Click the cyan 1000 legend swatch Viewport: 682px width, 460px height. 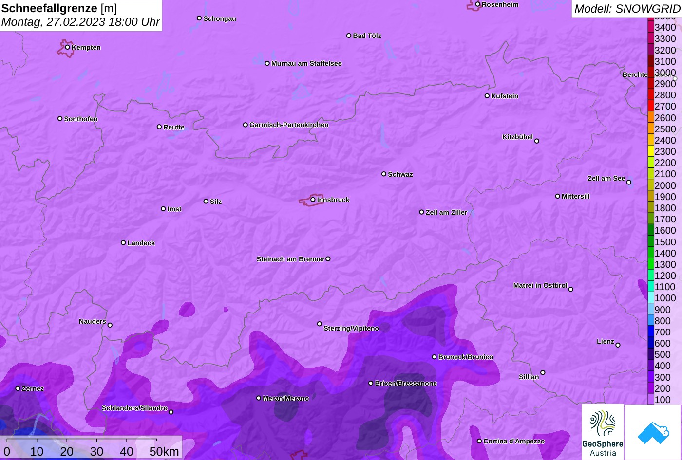(651, 298)
